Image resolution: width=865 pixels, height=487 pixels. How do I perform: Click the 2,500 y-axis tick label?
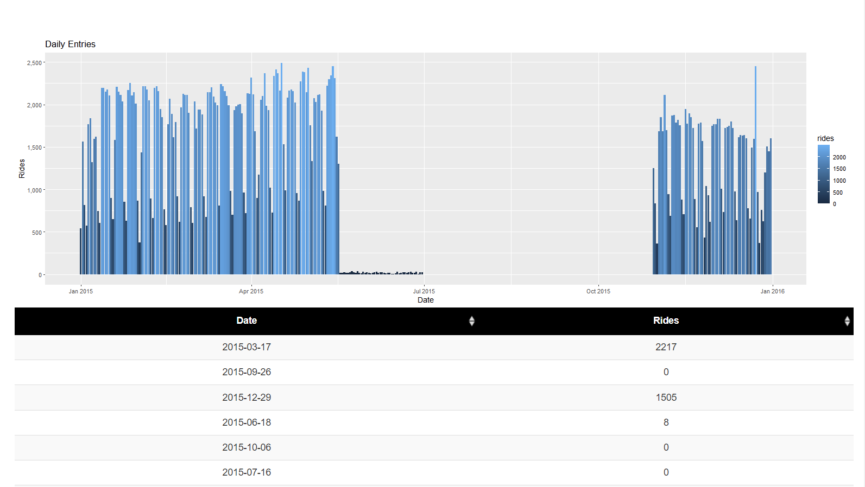(34, 63)
